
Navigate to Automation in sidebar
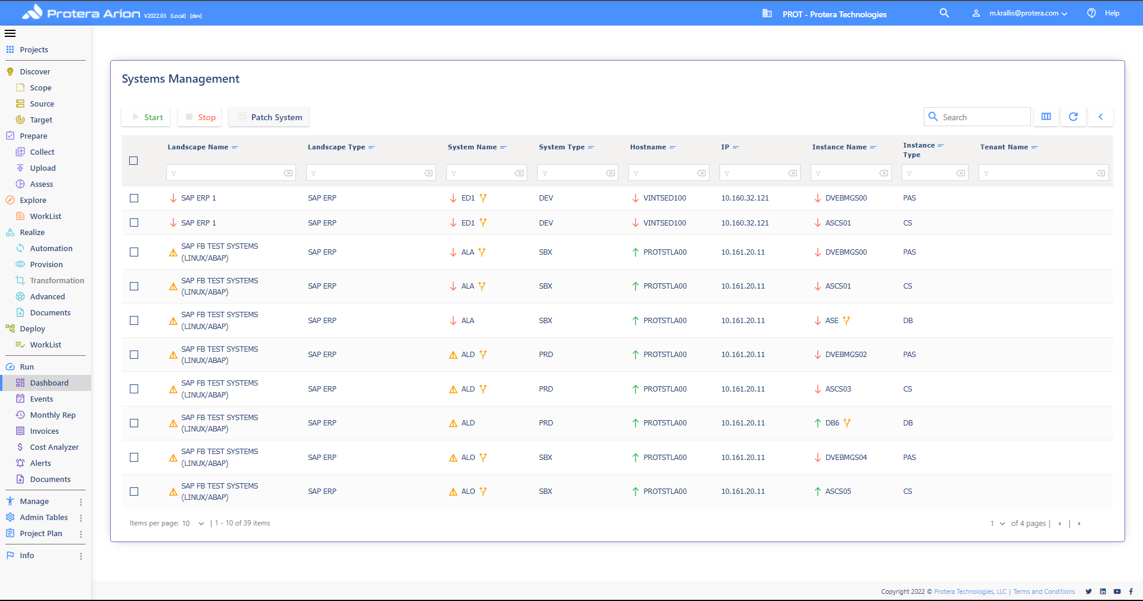point(51,248)
